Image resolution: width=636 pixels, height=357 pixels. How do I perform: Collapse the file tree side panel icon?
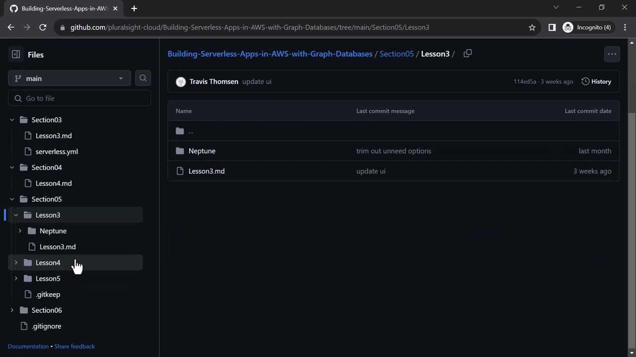click(x=16, y=55)
